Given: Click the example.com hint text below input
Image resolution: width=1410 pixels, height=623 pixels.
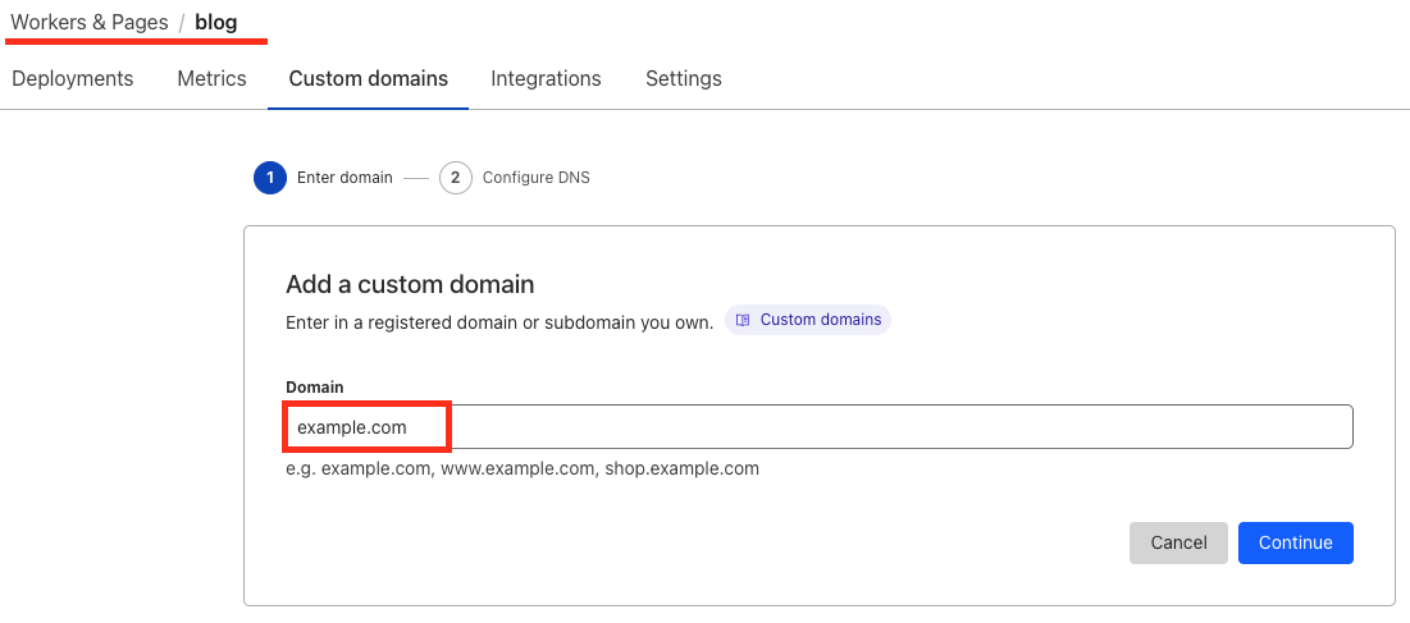Looking at the screenshot, I should (522, 468).
